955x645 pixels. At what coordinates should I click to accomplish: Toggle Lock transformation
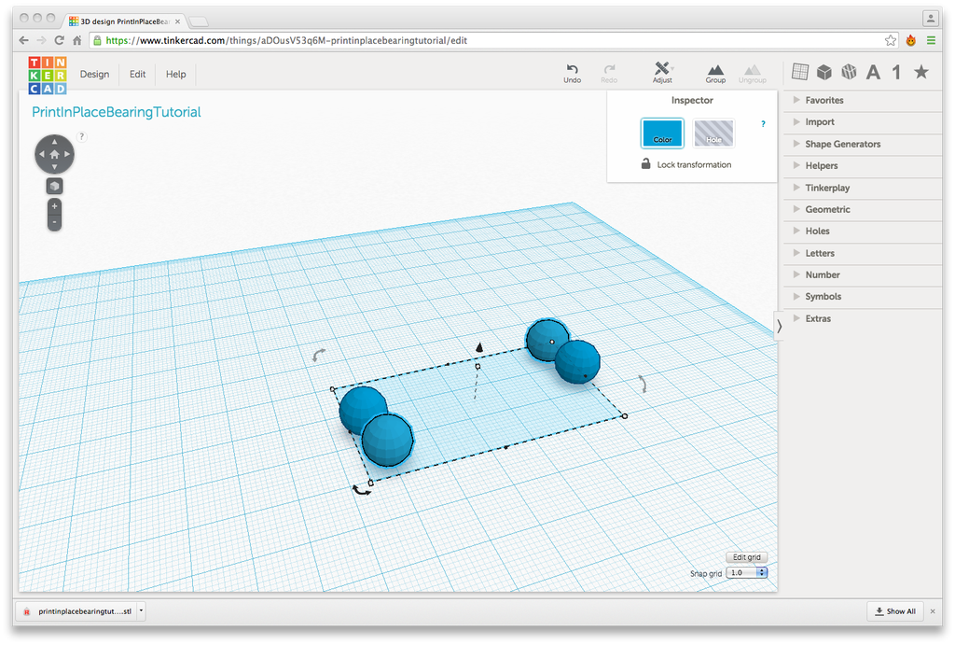point(685,164)
